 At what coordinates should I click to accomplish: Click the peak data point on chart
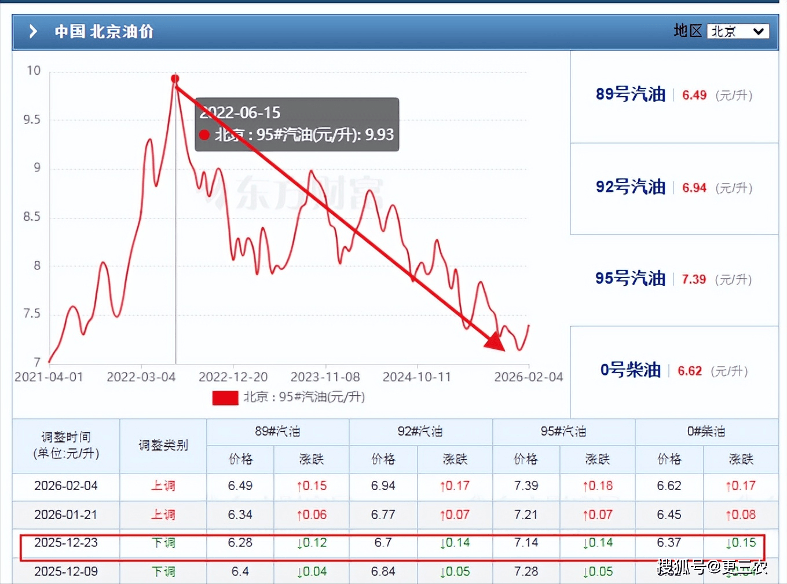pyautogui.click(x=175, y=78)
